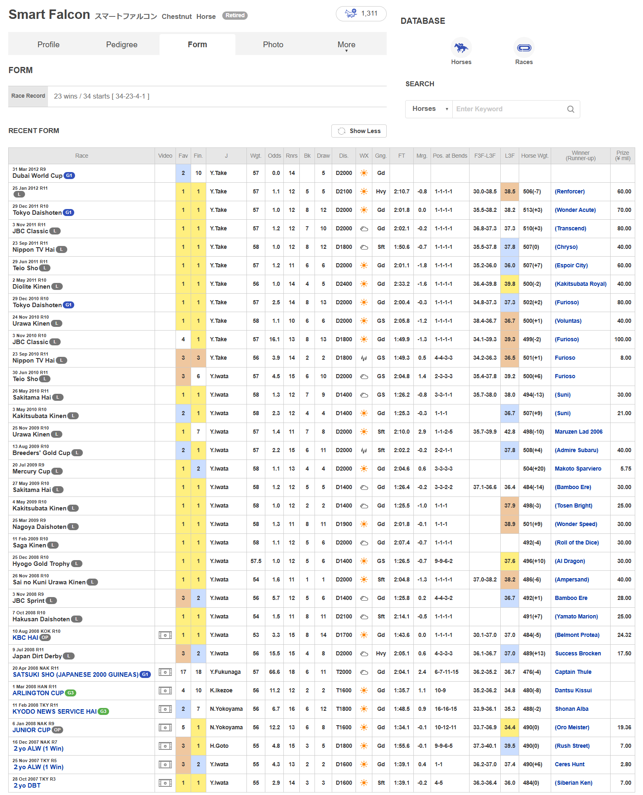Select the Form tab

[x=197, y=45]
